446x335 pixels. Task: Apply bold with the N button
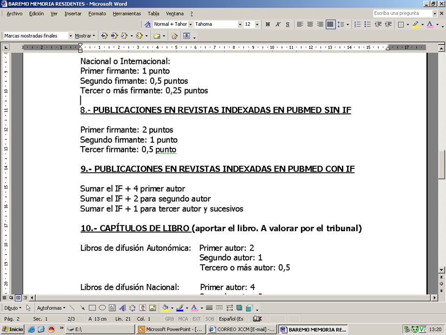pyautogui.click(x=268, y=24)
